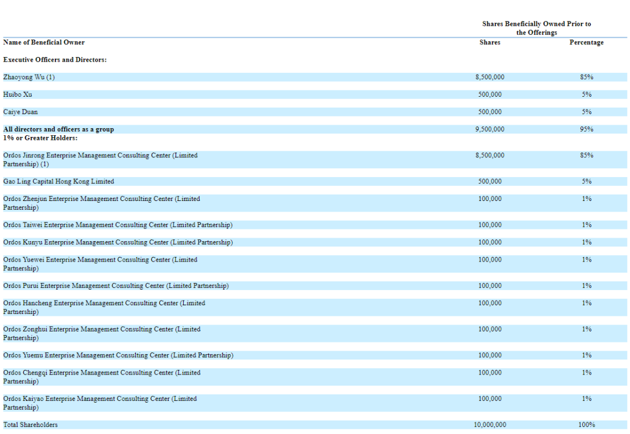
Task: Select Huibo Xu's 5% percentage
Action: (x=587, y=94)
